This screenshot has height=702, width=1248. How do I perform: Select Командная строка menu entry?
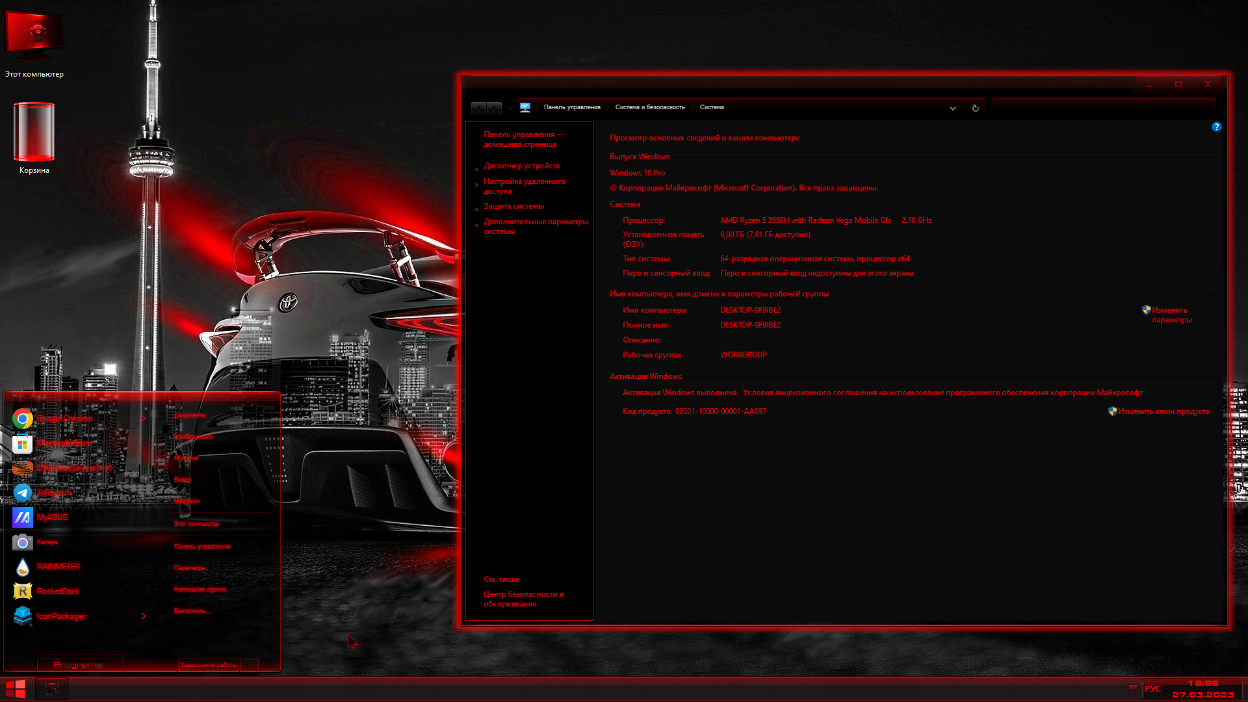point(200,590)
